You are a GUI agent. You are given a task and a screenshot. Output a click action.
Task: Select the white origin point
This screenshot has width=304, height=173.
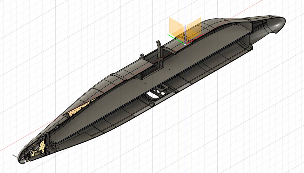pyautogui.click(x=185, y=44)
